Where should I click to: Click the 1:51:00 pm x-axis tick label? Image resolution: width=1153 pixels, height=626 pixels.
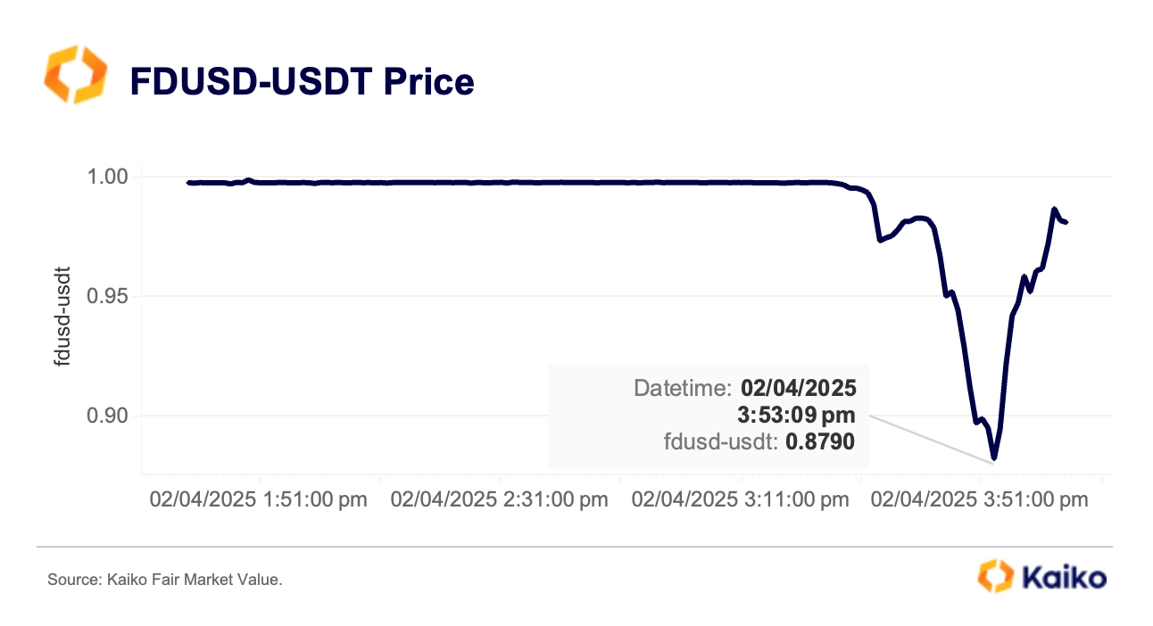[x=259, y=499]
